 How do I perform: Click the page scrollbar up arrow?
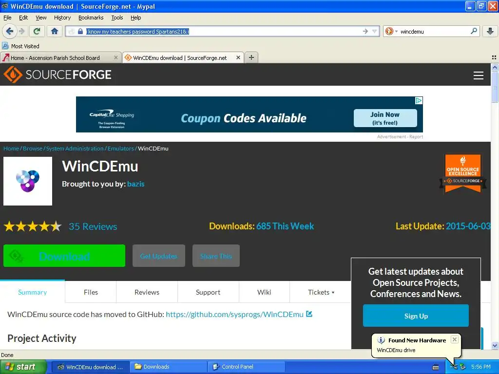click(x=495, y=67)
